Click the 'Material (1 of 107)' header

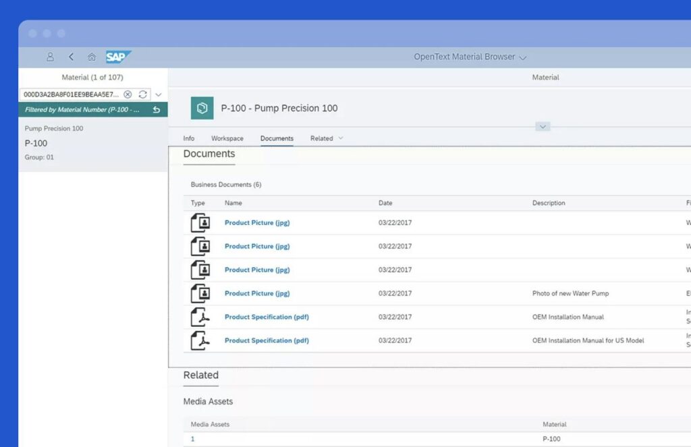[x=92, y=77]
